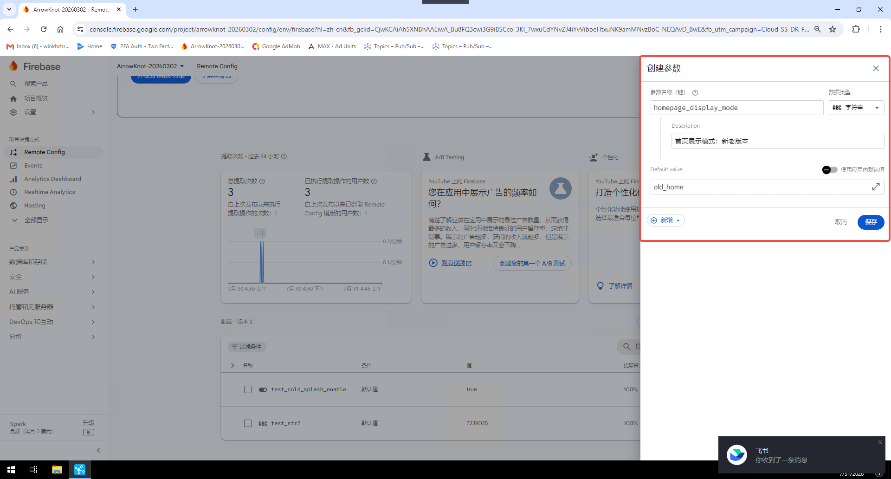This screenshot has height=479, width=891.
Task: Open 搜索产品 search
Action: click(36, 84)
